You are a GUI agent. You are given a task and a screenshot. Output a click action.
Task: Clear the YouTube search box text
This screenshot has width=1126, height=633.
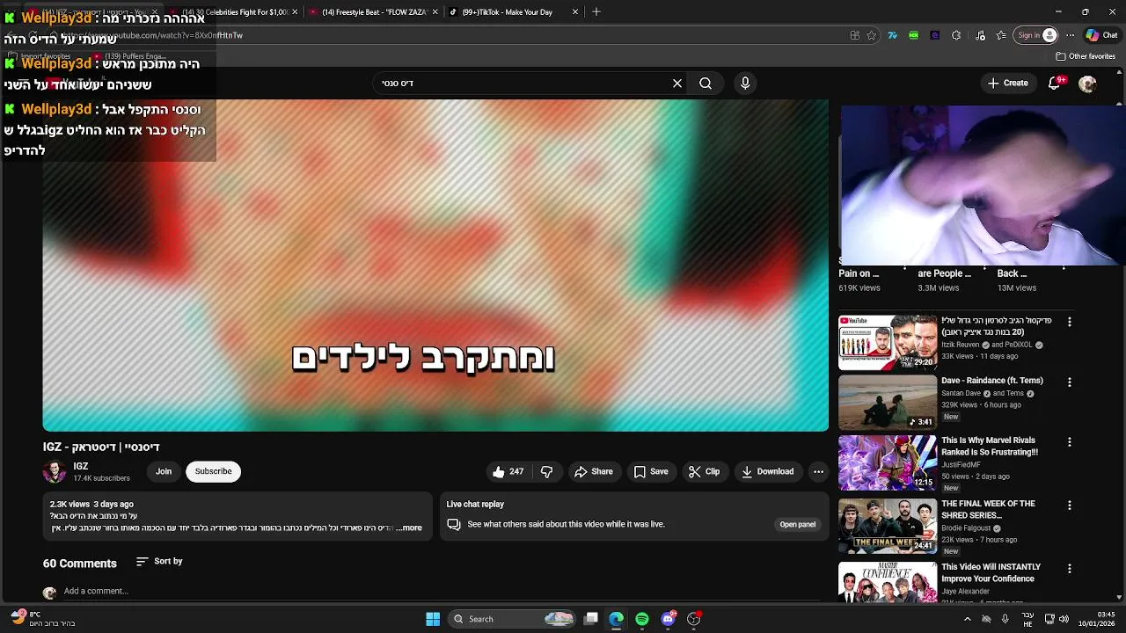click(677, 83)
